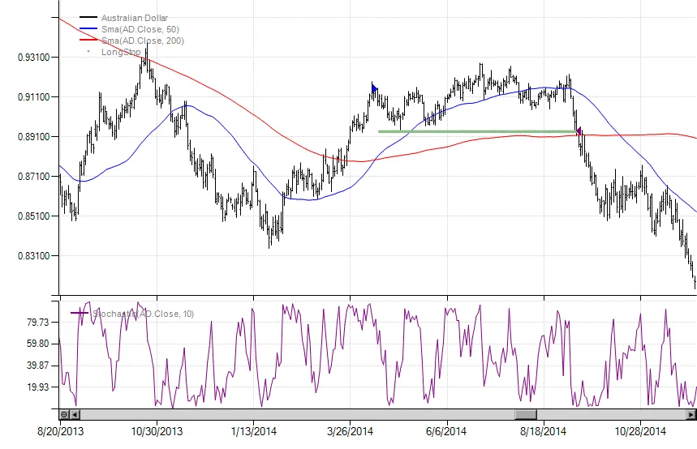Click the blue Sma 50 legend color line
Image resolution: width=697 pixels, height=449 pixels.
(x=88, y=29)
